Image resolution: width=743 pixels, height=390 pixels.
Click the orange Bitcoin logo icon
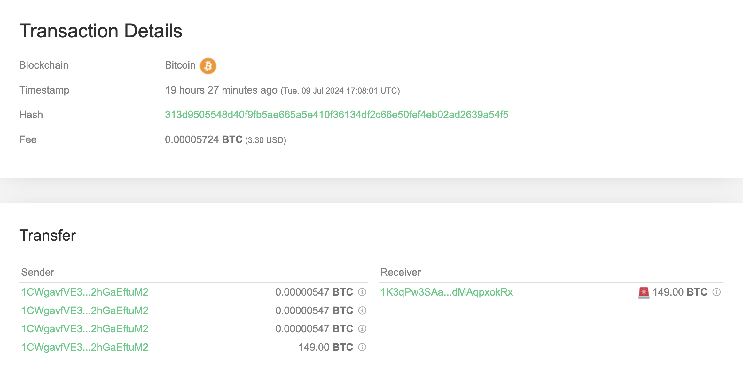tap(208, 66)
